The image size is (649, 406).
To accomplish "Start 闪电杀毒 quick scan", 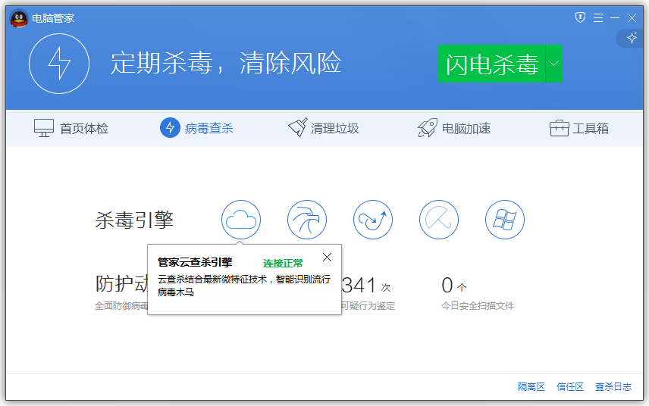I will pos(492,64).
